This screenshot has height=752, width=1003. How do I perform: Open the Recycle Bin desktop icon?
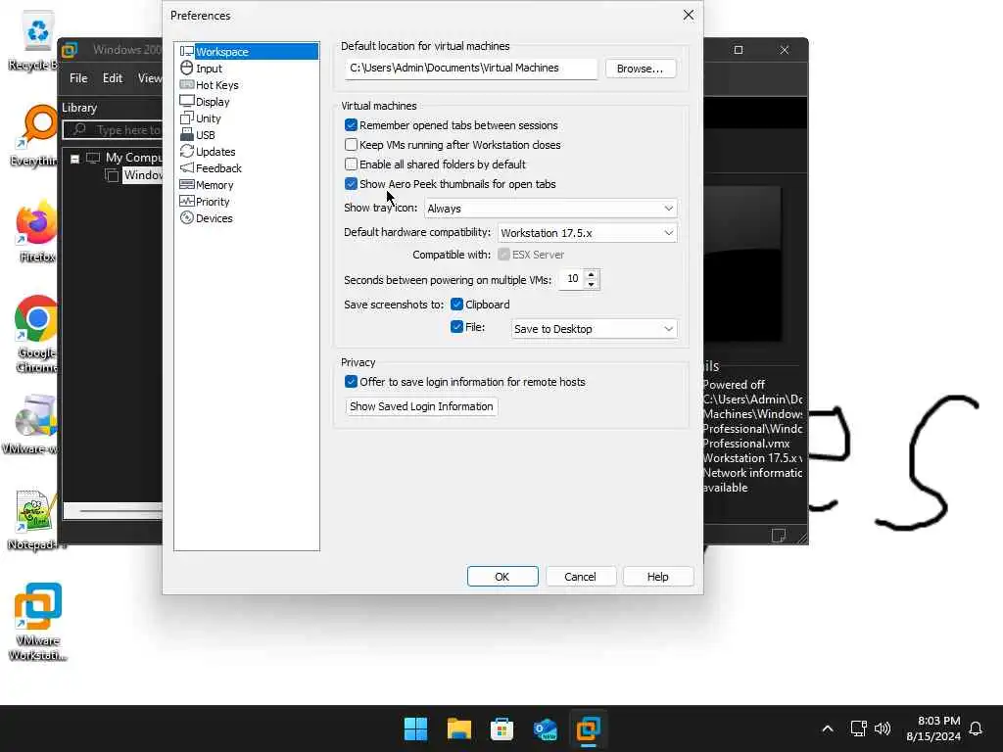pos(36,40)
